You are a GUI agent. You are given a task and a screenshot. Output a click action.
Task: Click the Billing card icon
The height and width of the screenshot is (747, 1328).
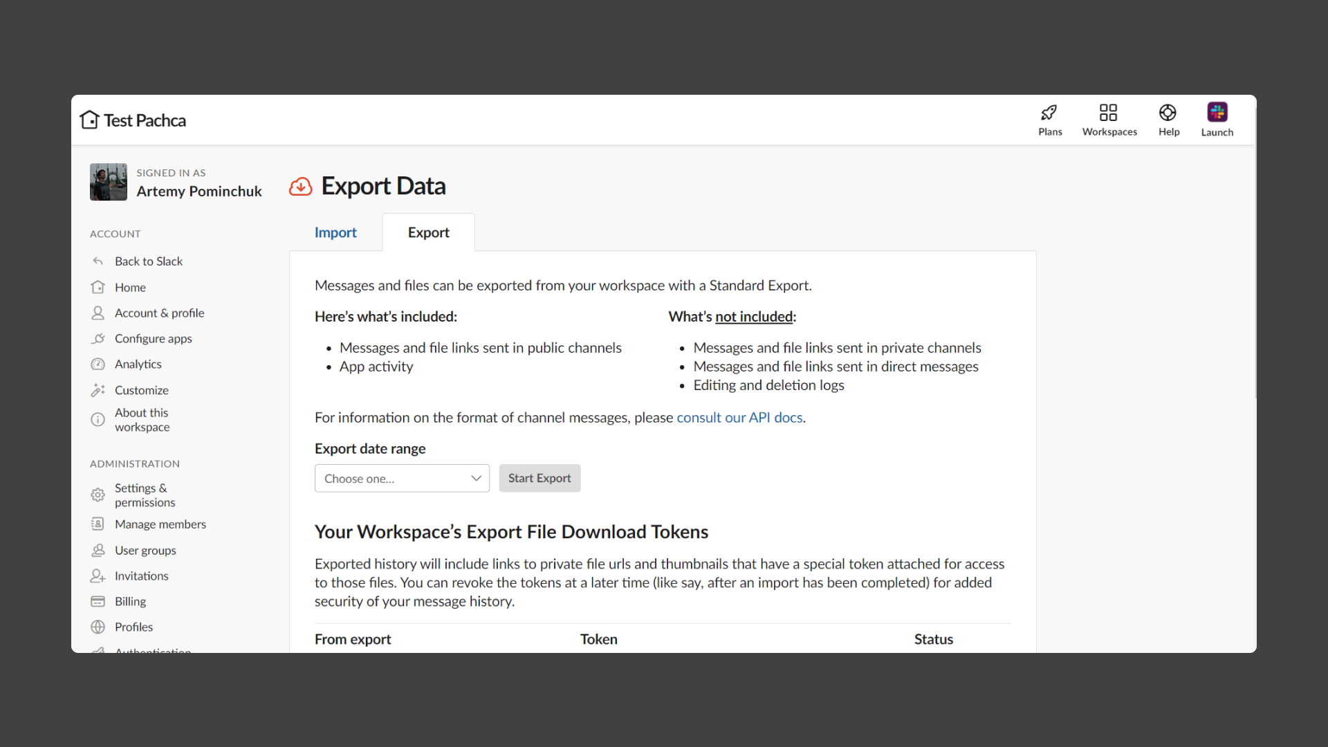pos(98,602)
